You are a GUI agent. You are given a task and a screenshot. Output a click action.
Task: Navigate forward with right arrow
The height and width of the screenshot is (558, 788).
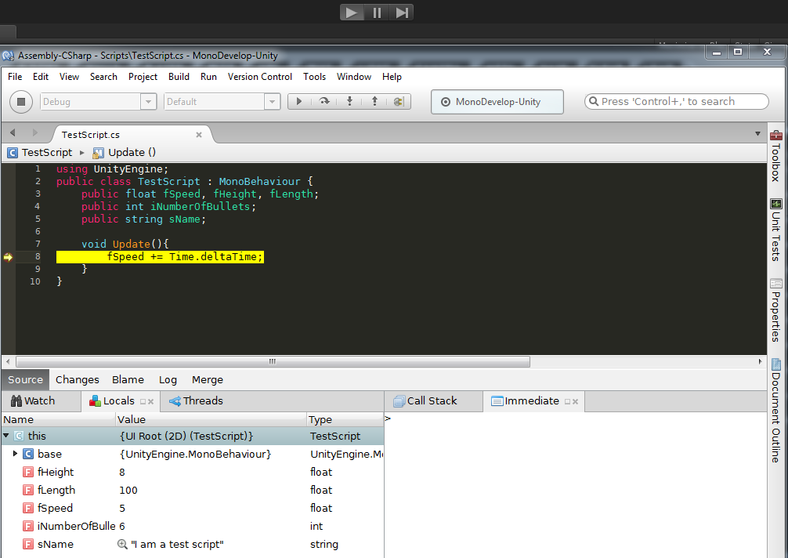point(34,132)
